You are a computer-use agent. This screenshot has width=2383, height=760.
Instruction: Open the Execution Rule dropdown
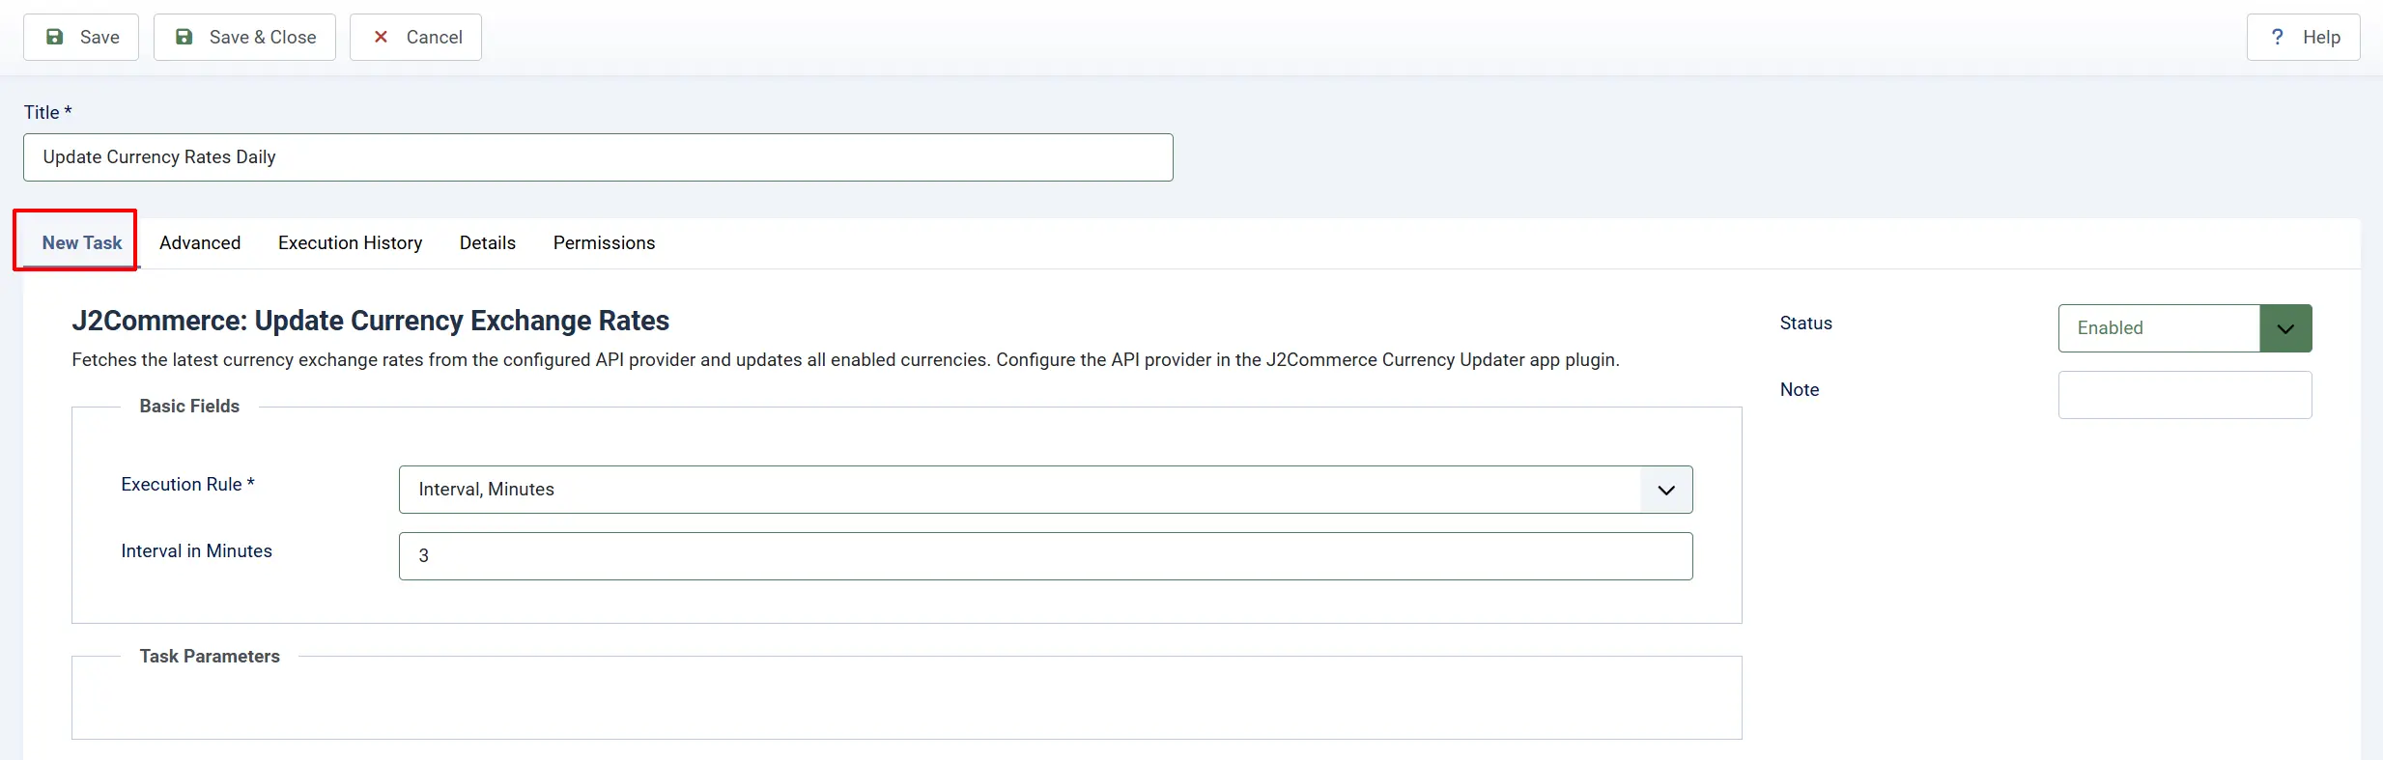point(1045,490)
